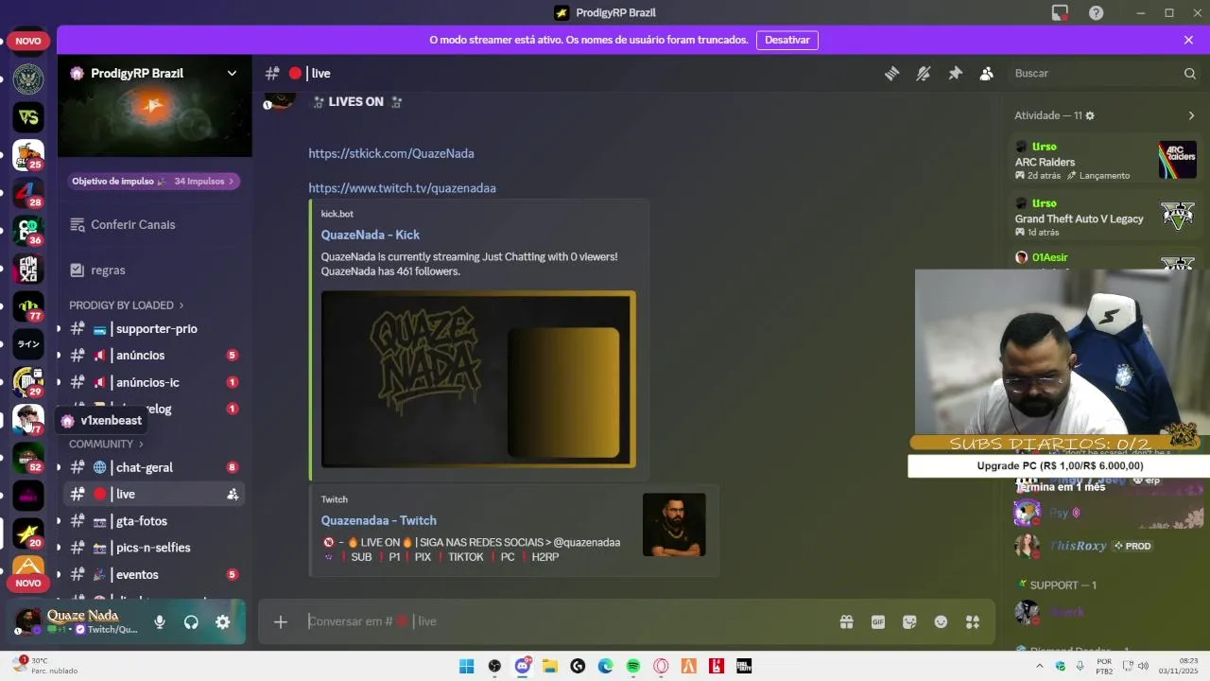Open the gift icon in message bar
The width and height of the screenshot is (1210, 681).
[846, 621]
